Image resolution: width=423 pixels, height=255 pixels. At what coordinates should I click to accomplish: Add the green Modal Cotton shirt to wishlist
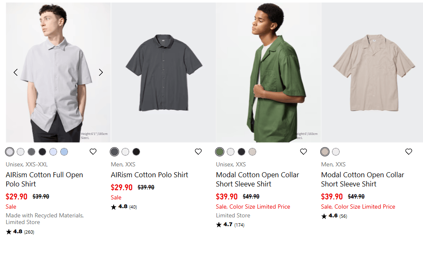point(304,152)
